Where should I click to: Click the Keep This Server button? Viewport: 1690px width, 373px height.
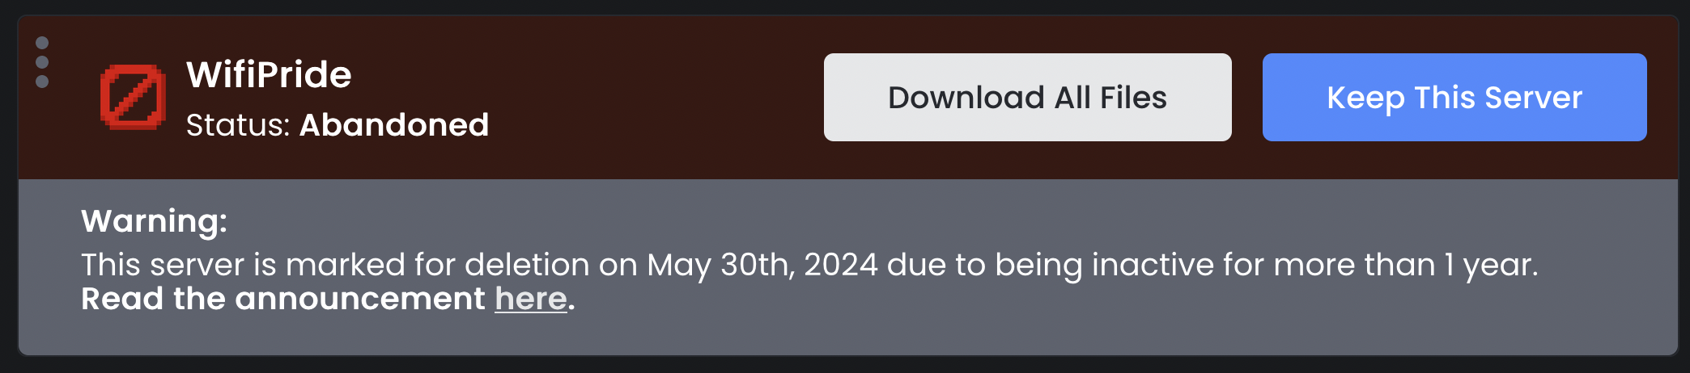click(x=1454, y=98)
